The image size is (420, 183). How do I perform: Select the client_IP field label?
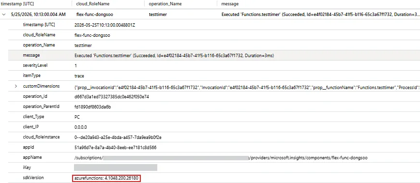point(31,127)
